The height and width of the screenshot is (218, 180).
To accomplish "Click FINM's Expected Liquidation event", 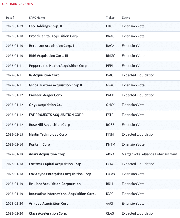I will (138, 134).
